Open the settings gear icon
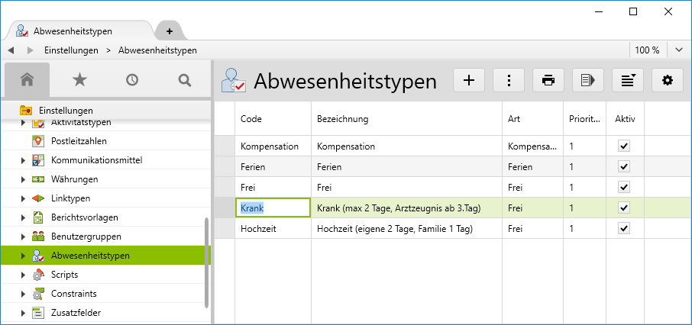This screenshot has height=325, width=692. pos(667,80)
